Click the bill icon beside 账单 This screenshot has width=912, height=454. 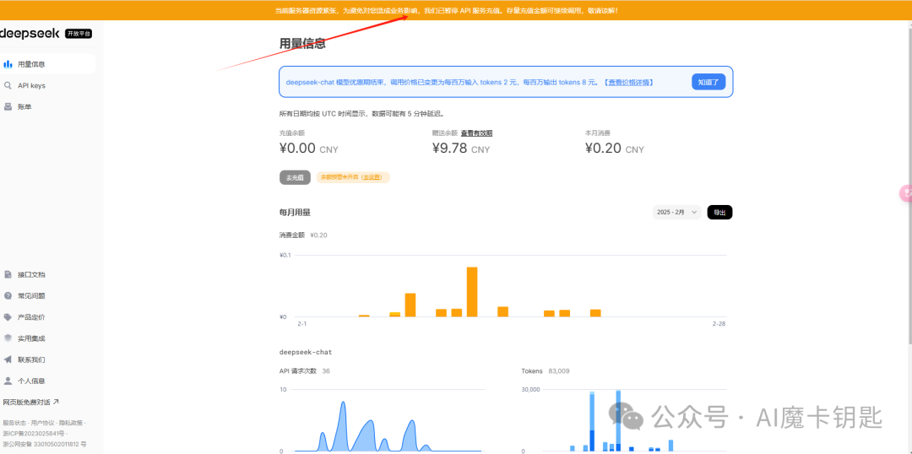tap(8, 106)
